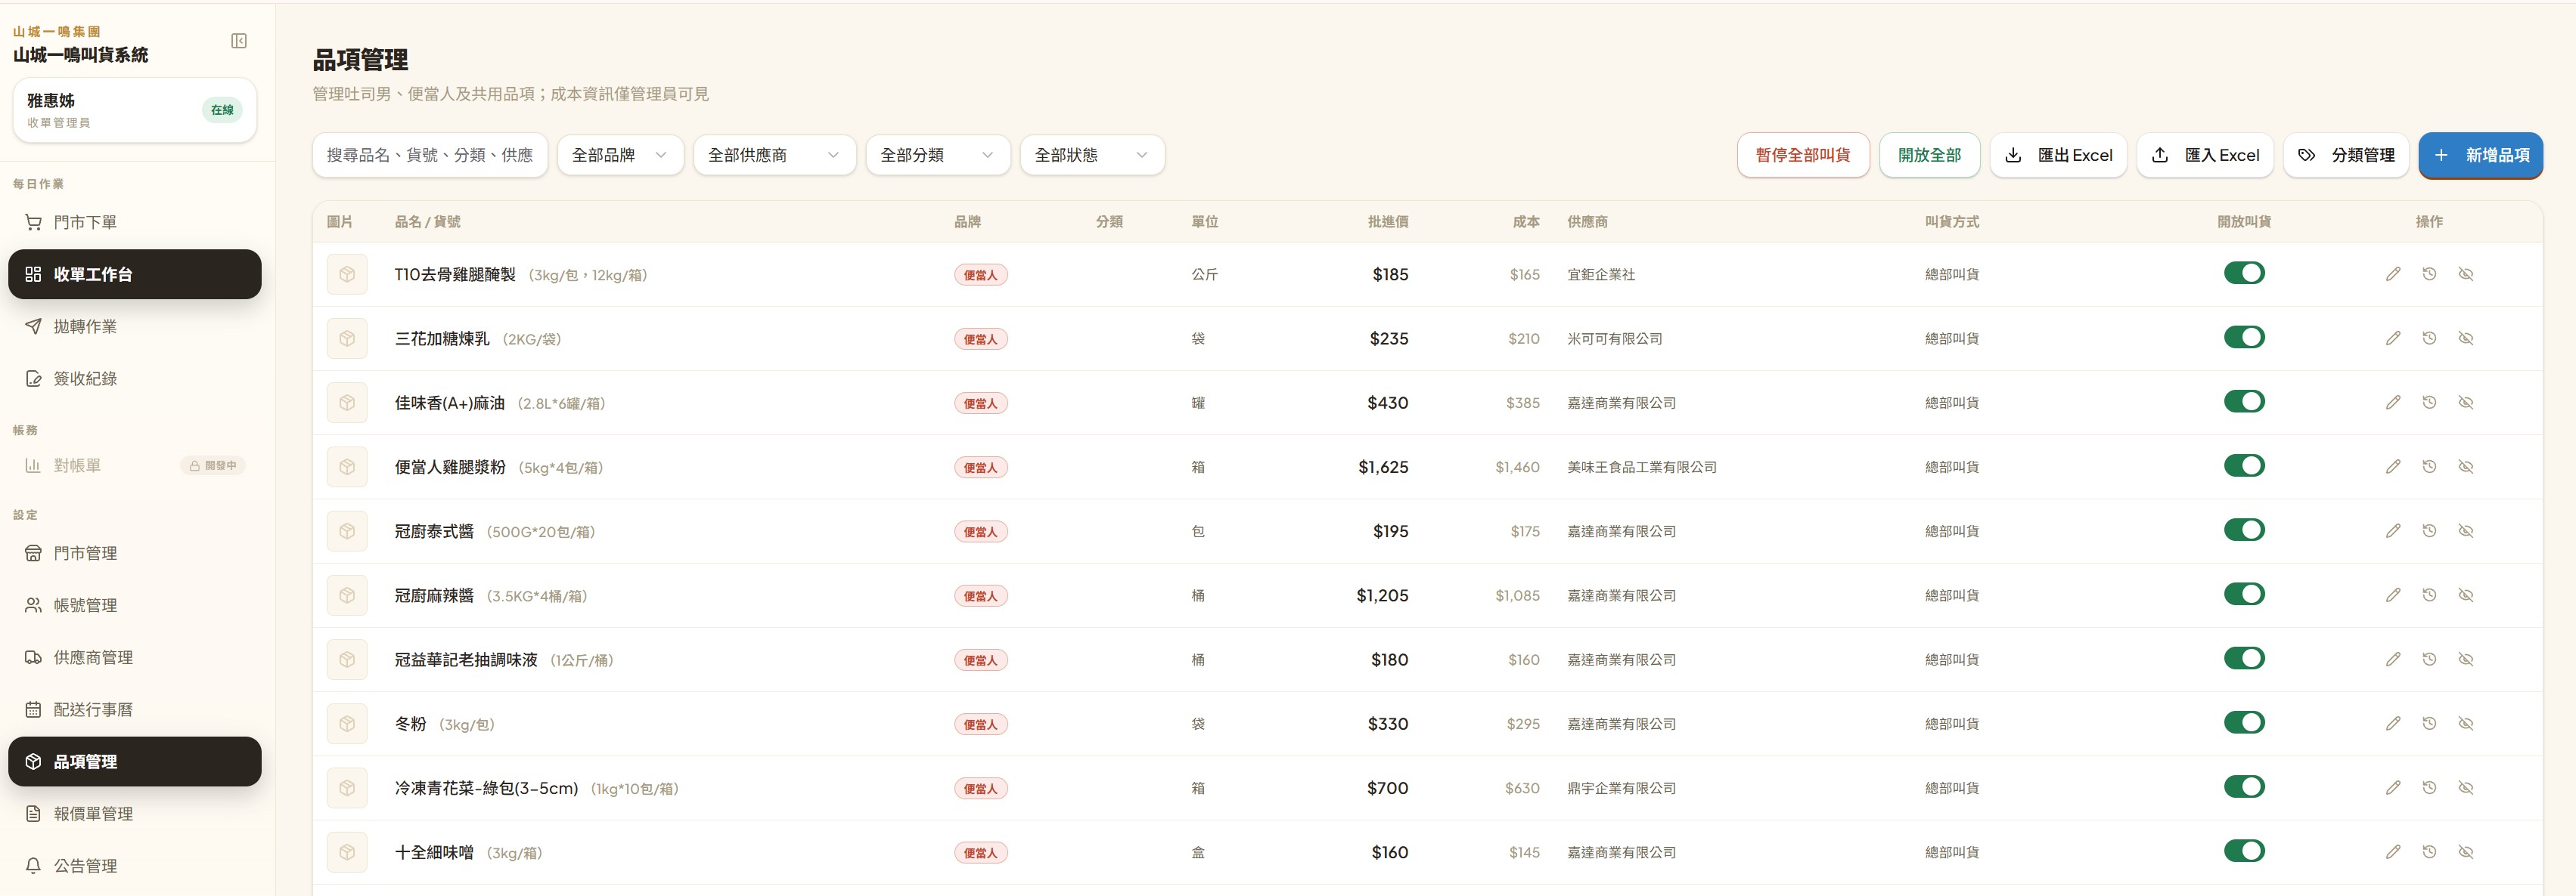
Task: Open 報價單管理 page
Action: [x=135, y=813]
